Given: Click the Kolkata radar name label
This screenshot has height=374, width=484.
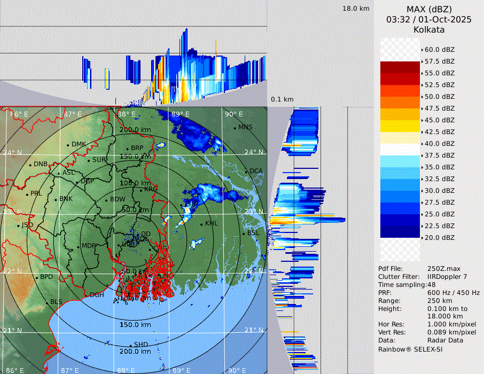Looking at the screenshot, I should click(429, 29).
